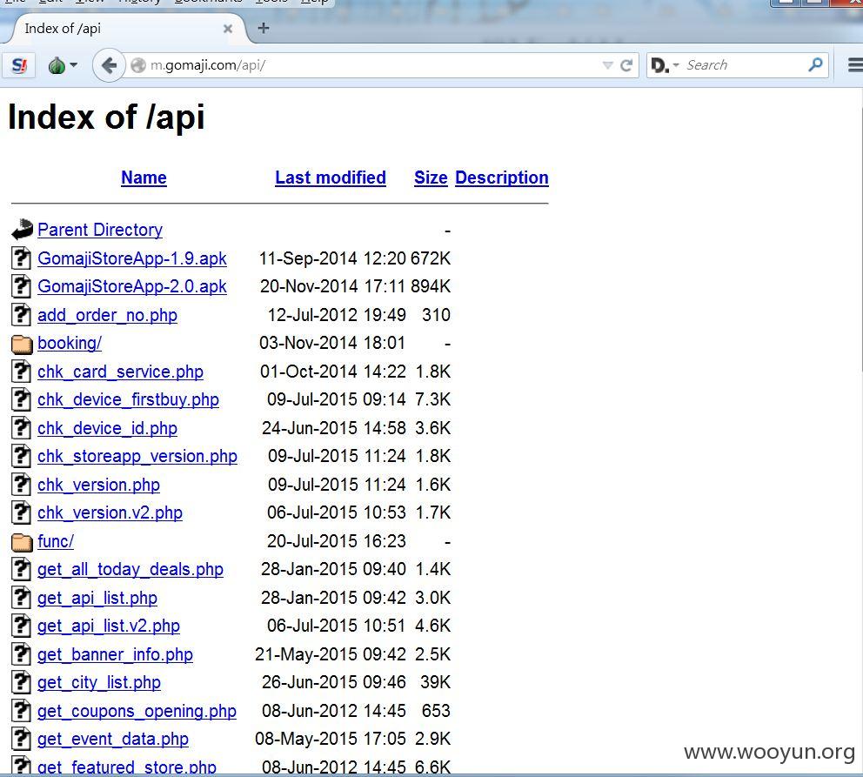Screen dimensions: 863x777
Task: Open get_coupons_opening.php
Action: (137, 711)
